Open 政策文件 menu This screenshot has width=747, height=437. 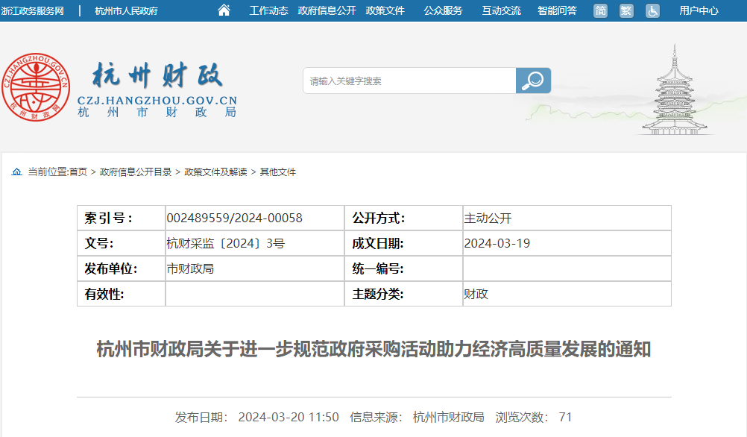(x=385, y=10)
